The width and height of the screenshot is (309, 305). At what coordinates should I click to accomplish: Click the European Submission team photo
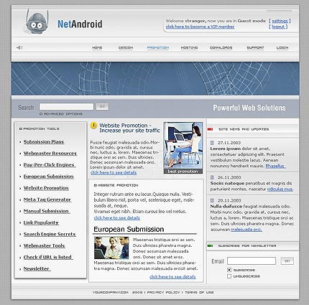point(111,248)
